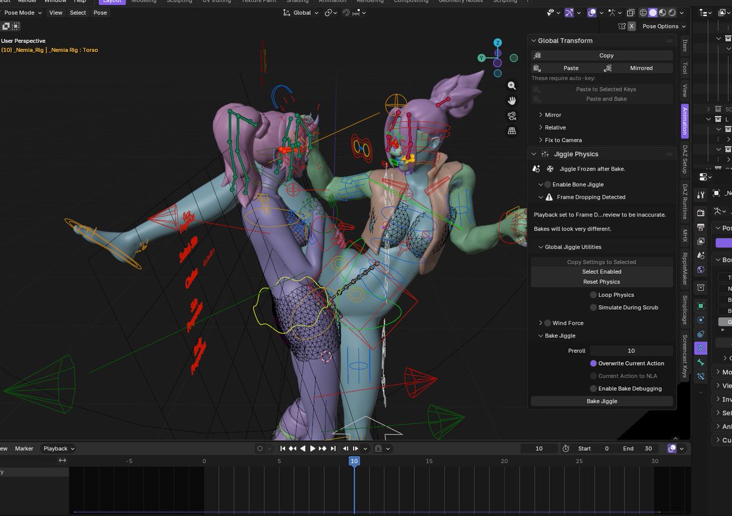This screenshot has width=732, height=516.
Task: Open the Select menu in viewport header
Action: coord(77,12)
